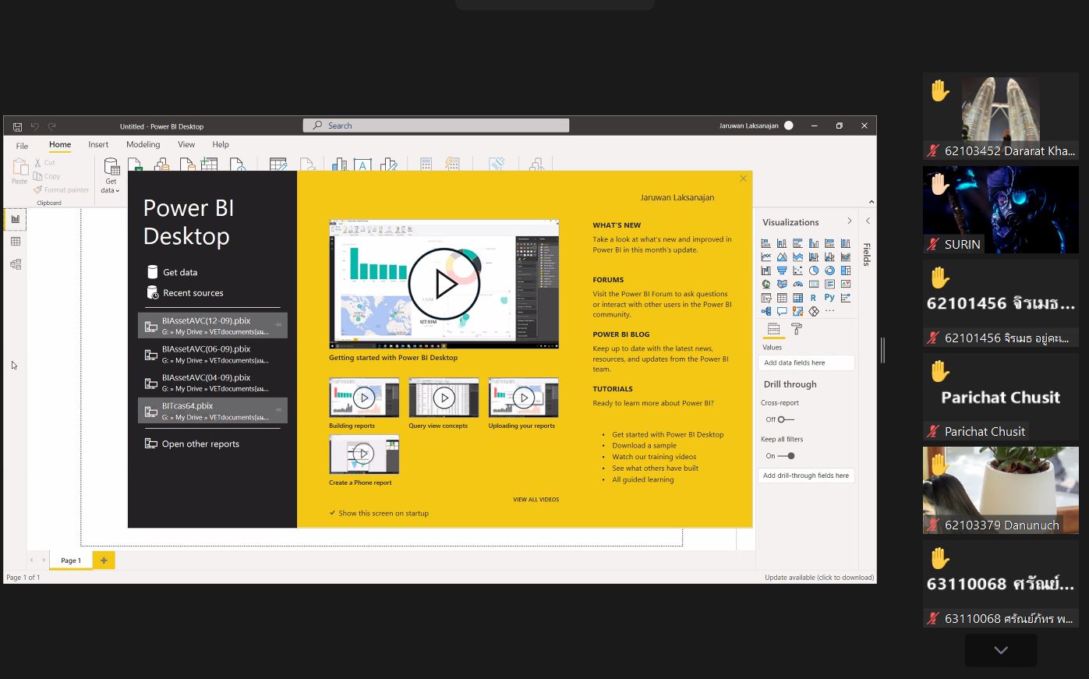Play the Building reports video thumbnail
The image size is (1089, 679).
(x=364, y=398)
